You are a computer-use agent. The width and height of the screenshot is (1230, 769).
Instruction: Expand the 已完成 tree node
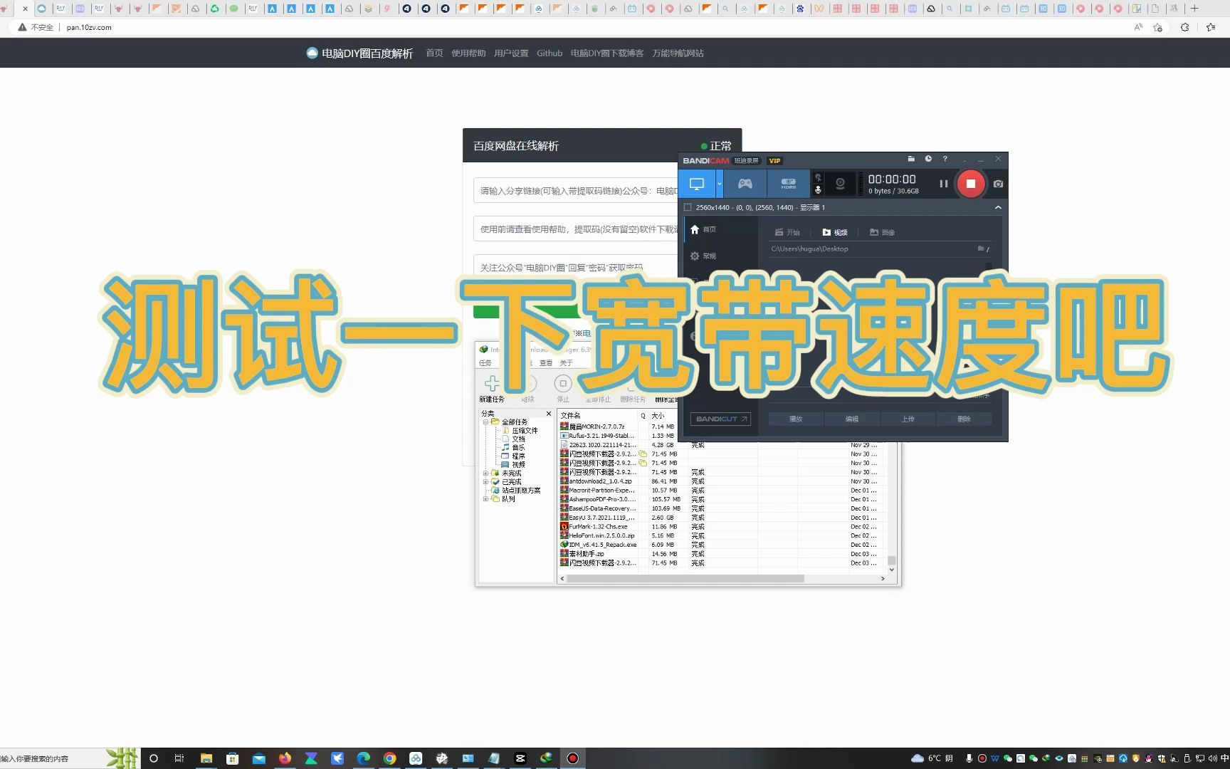[486, 481]
